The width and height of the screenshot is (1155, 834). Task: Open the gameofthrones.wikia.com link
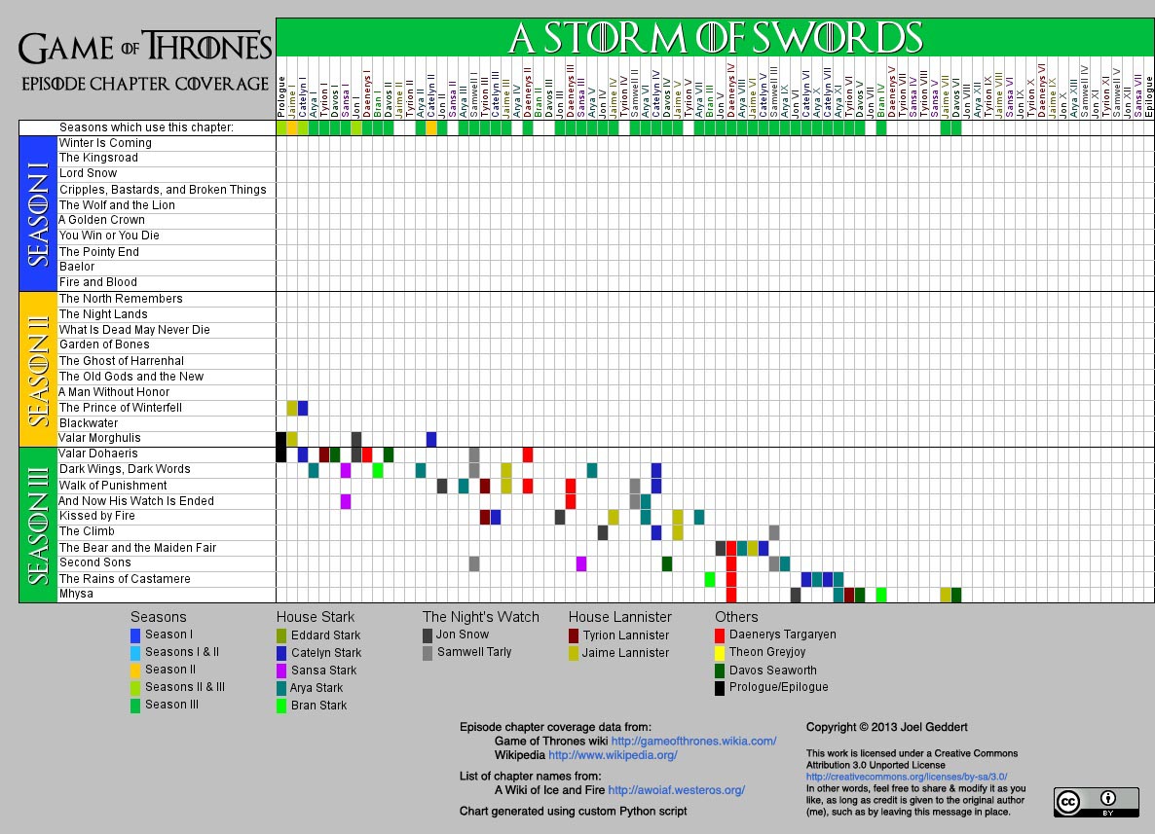click(694, 742)
